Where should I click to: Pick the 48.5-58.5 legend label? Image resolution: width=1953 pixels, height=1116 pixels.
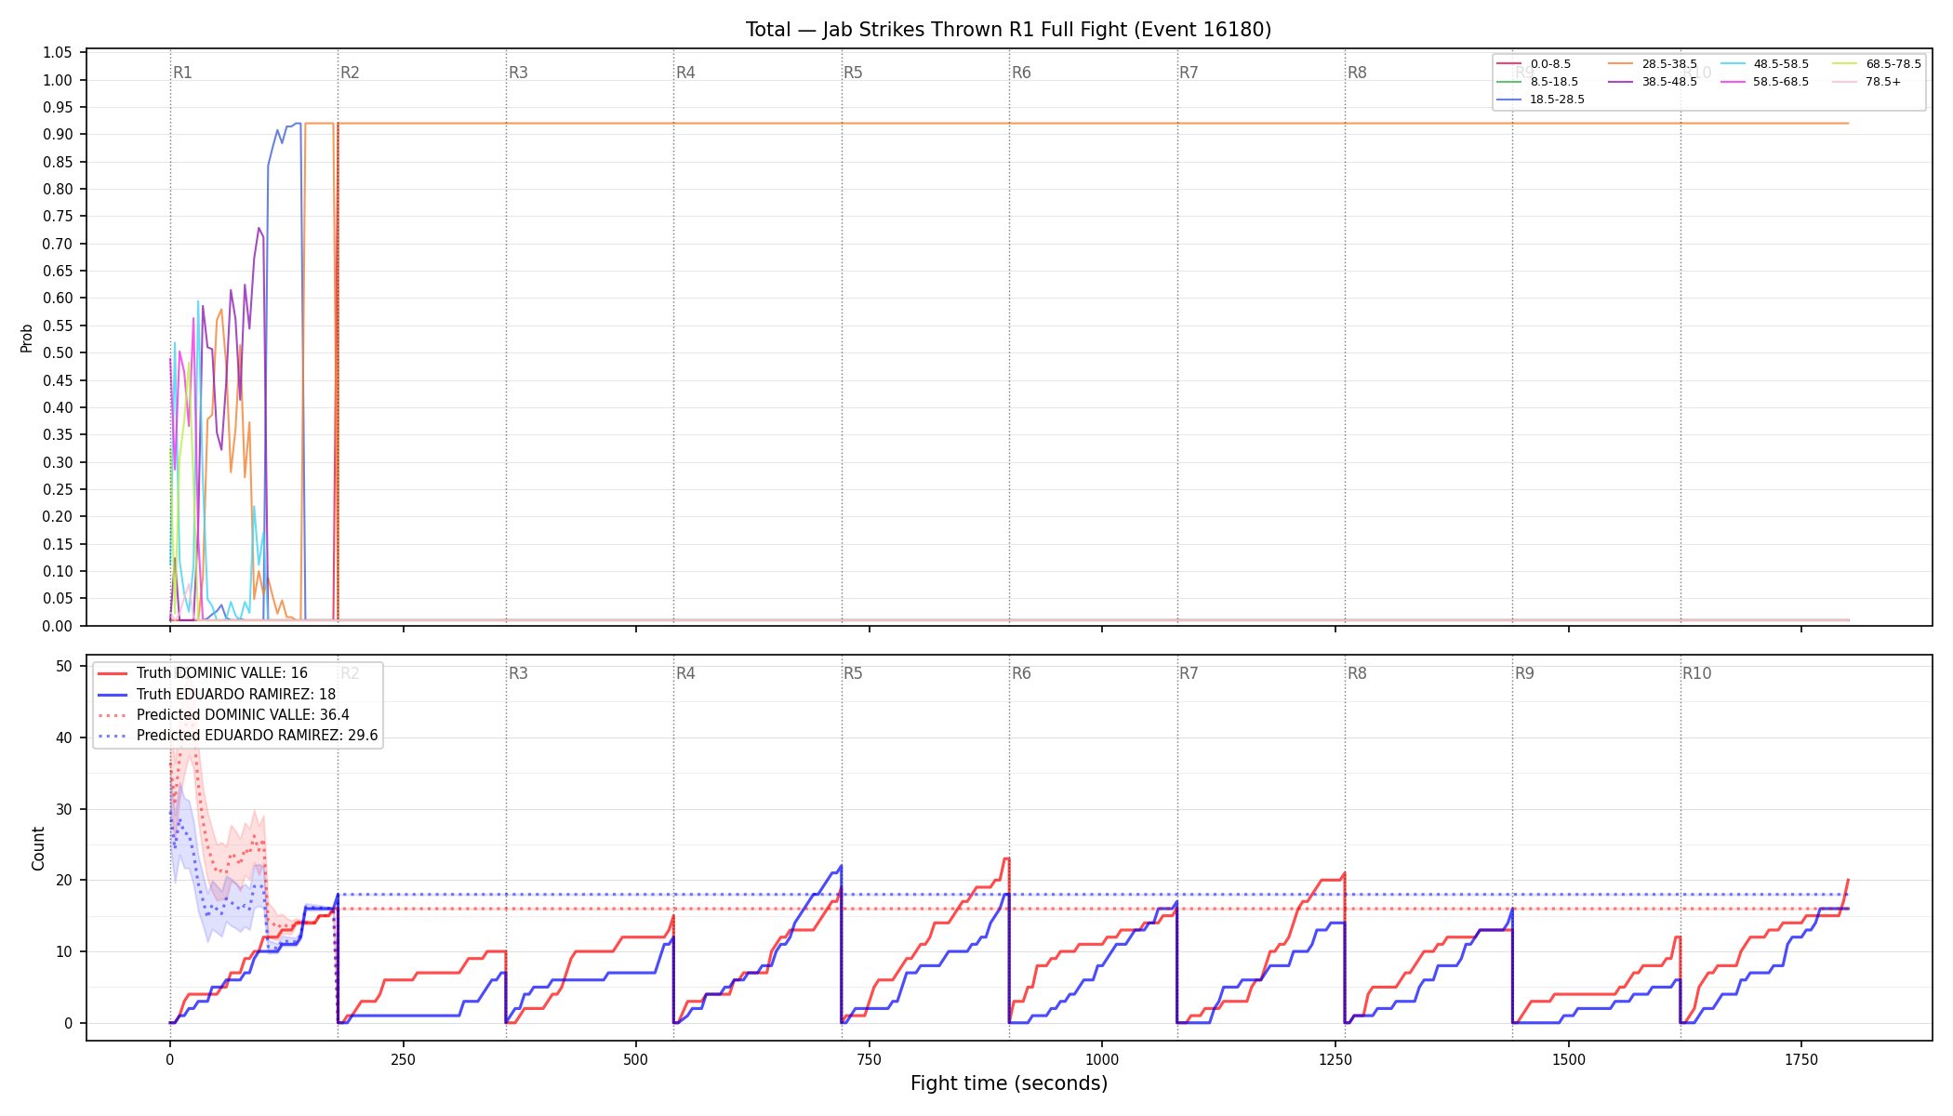tap(1781, 64)
